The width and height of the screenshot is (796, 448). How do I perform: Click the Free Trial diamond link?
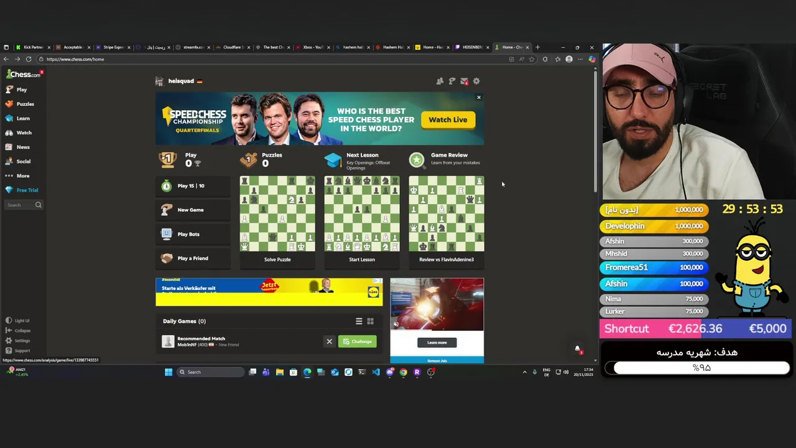tap(22, 190)
